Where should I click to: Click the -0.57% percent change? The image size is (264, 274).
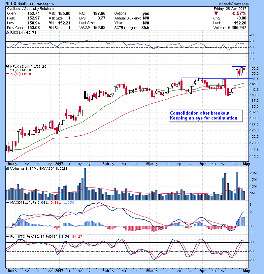point(239,14)
